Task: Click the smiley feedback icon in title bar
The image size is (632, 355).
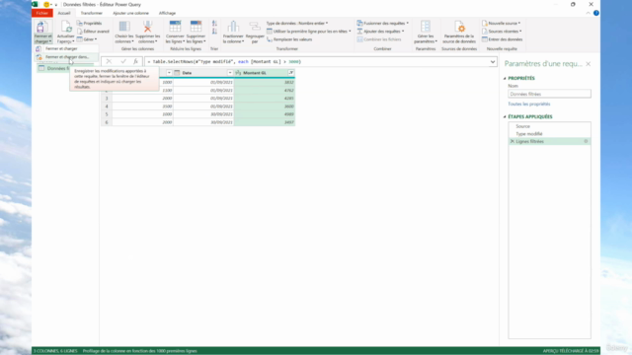Action: click(x=46, y=4)
